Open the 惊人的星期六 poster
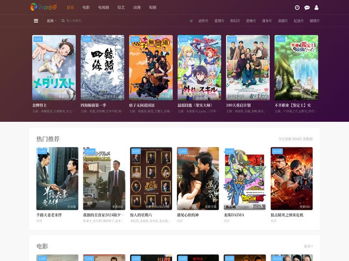The image size is (349, 261). pyautogui.click(x=151, y=178)
